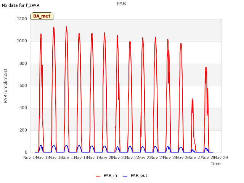Image resolution: width=244 pixels, height=183 pixels.
Task: Click the 0 y-axis tick label
Action: pos(26,152)
